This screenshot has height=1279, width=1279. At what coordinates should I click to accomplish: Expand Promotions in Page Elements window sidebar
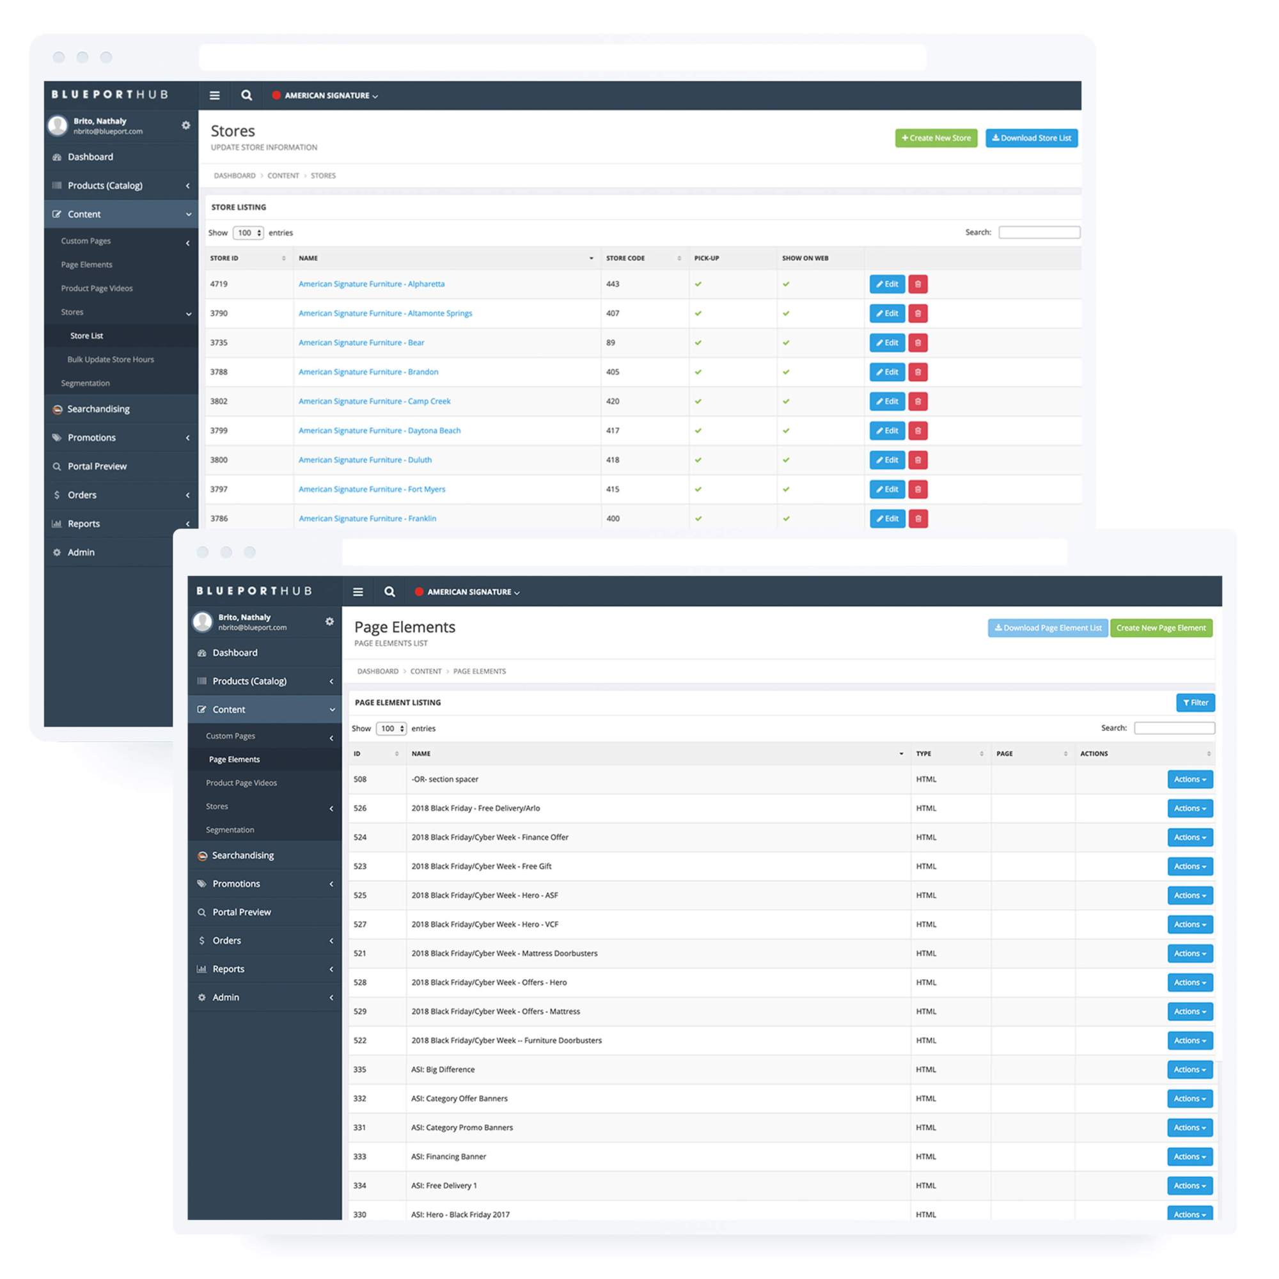(265, 884)
